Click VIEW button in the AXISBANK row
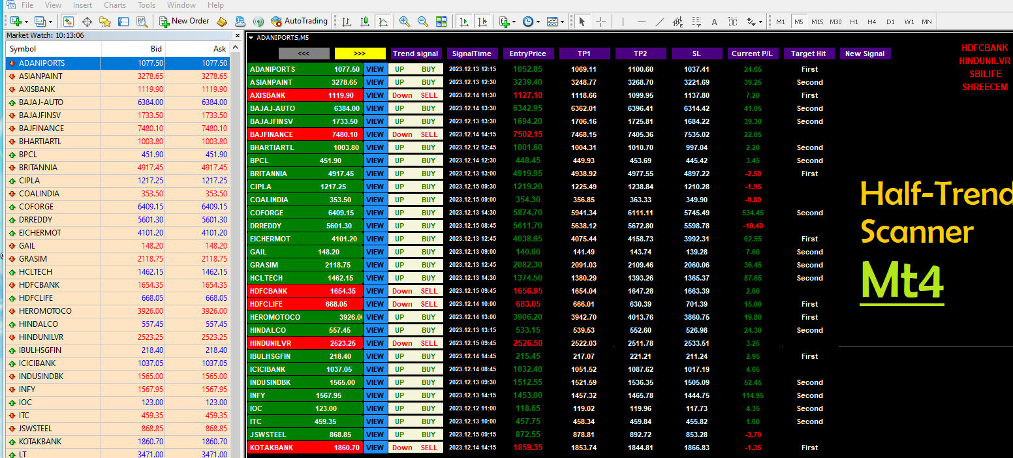Screen dimensions: 1013x458 click(x=375, y=95)
